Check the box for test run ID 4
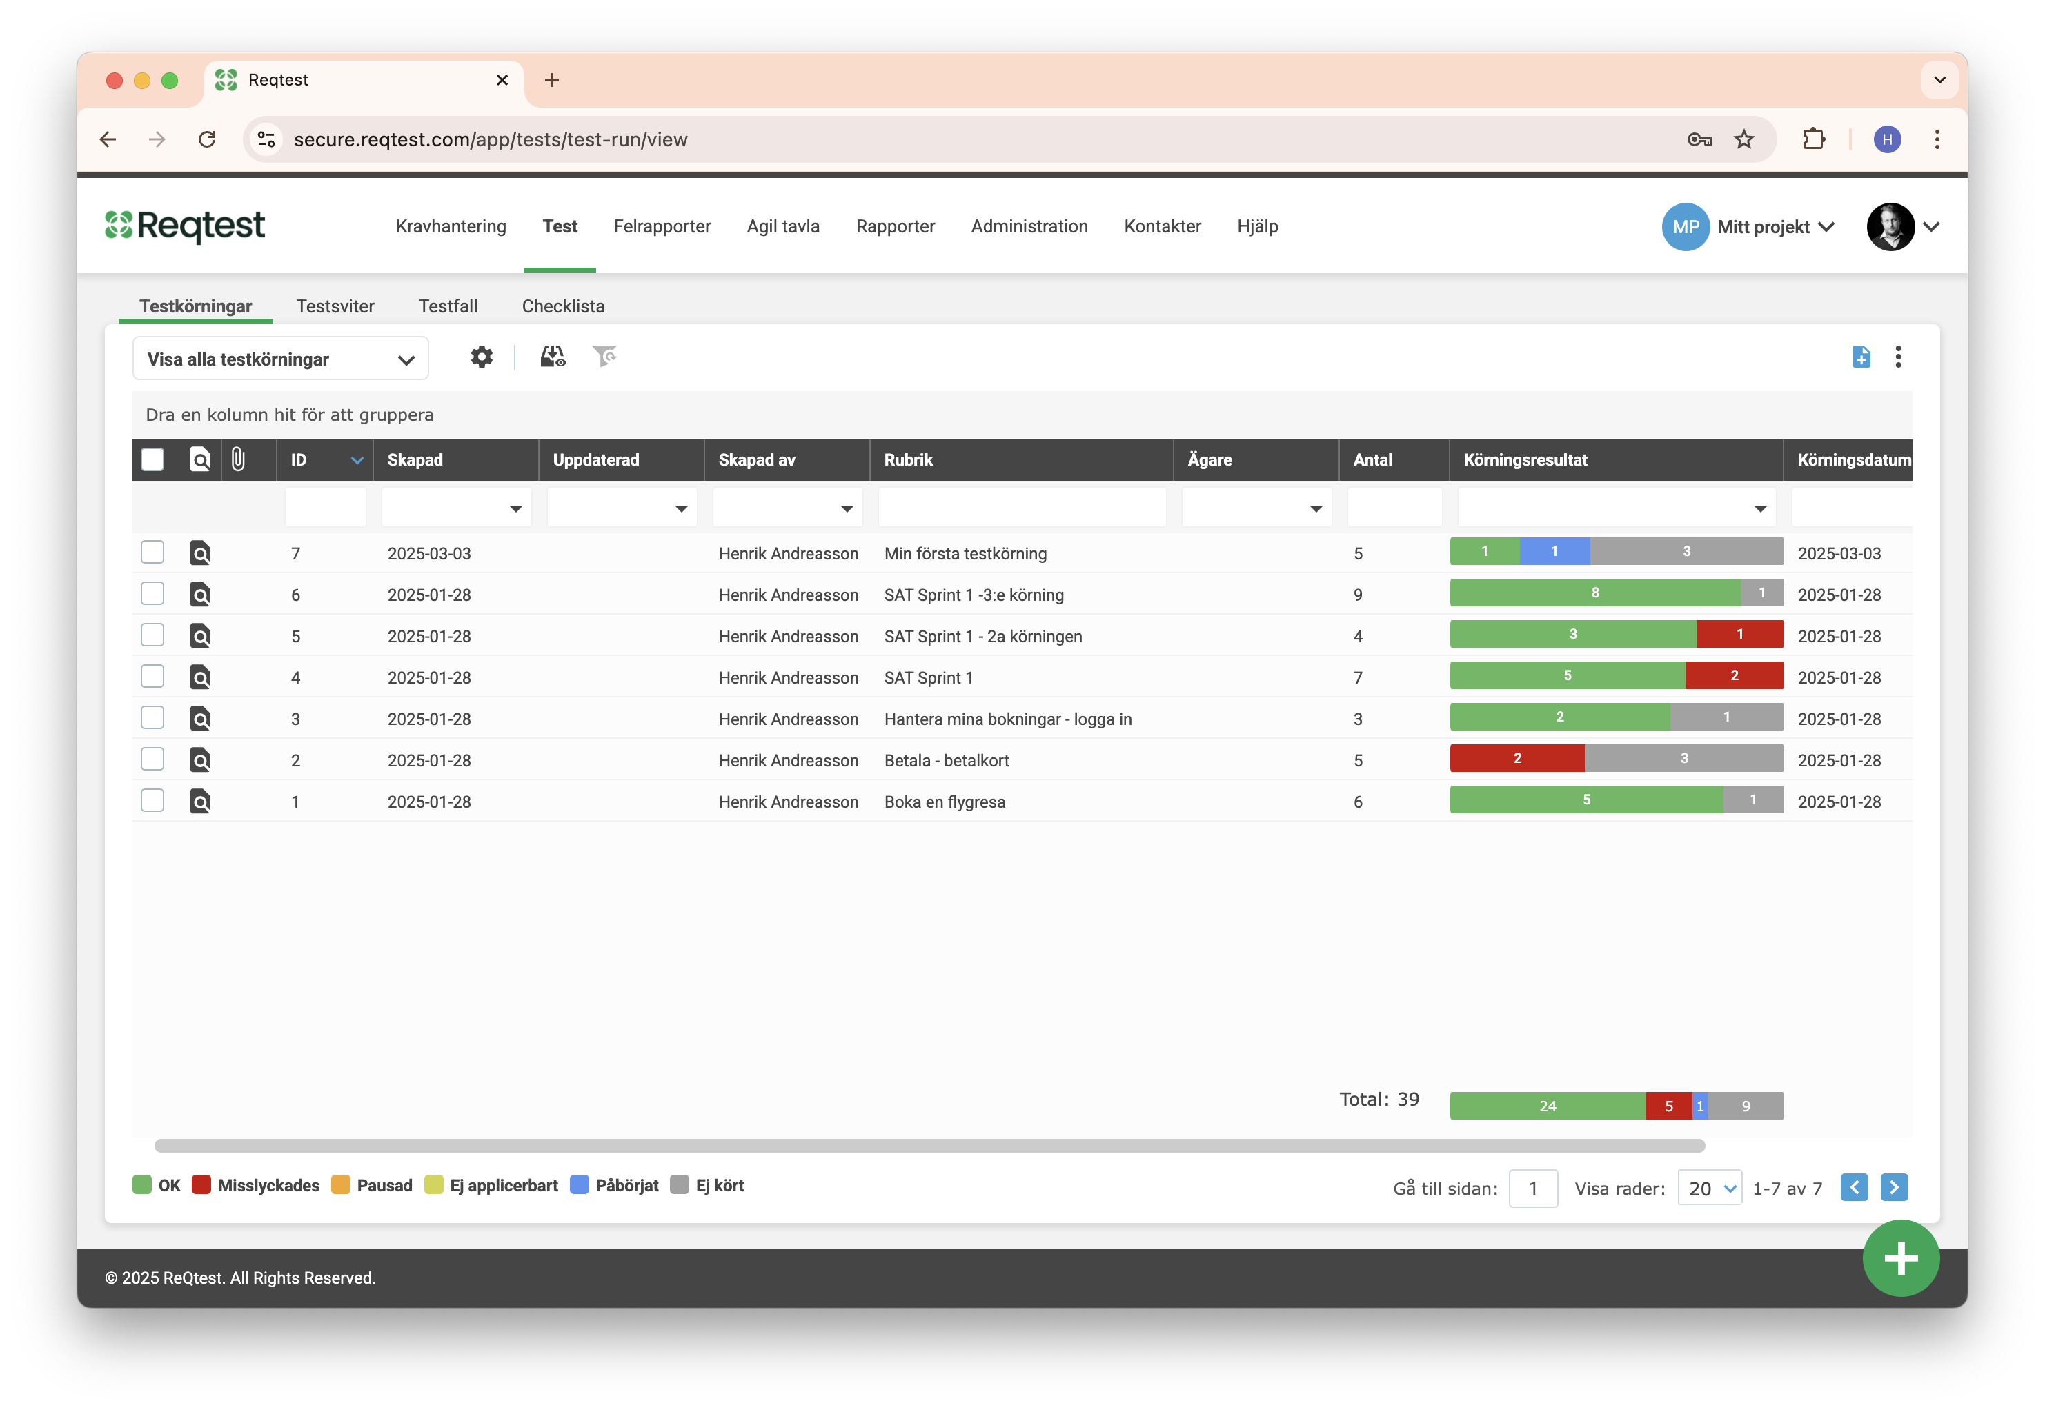Image resolution: width=2045 pixels, height=1410 pixels. (152, 677)
